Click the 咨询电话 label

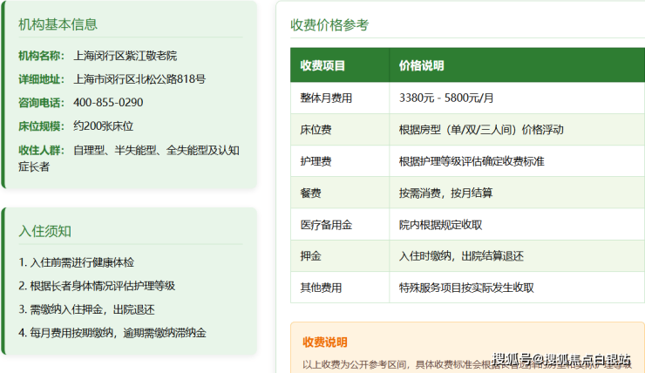click(x=41, y=102)
